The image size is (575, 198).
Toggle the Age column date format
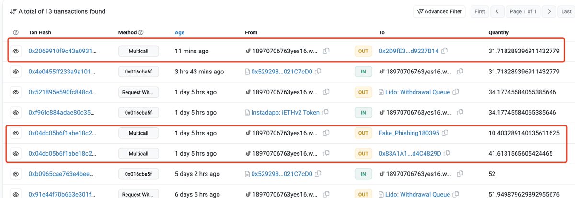pyautogui.click(x=180, y=33)
